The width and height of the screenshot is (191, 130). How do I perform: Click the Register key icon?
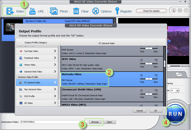pyautogui.click(x=117, y=11)
